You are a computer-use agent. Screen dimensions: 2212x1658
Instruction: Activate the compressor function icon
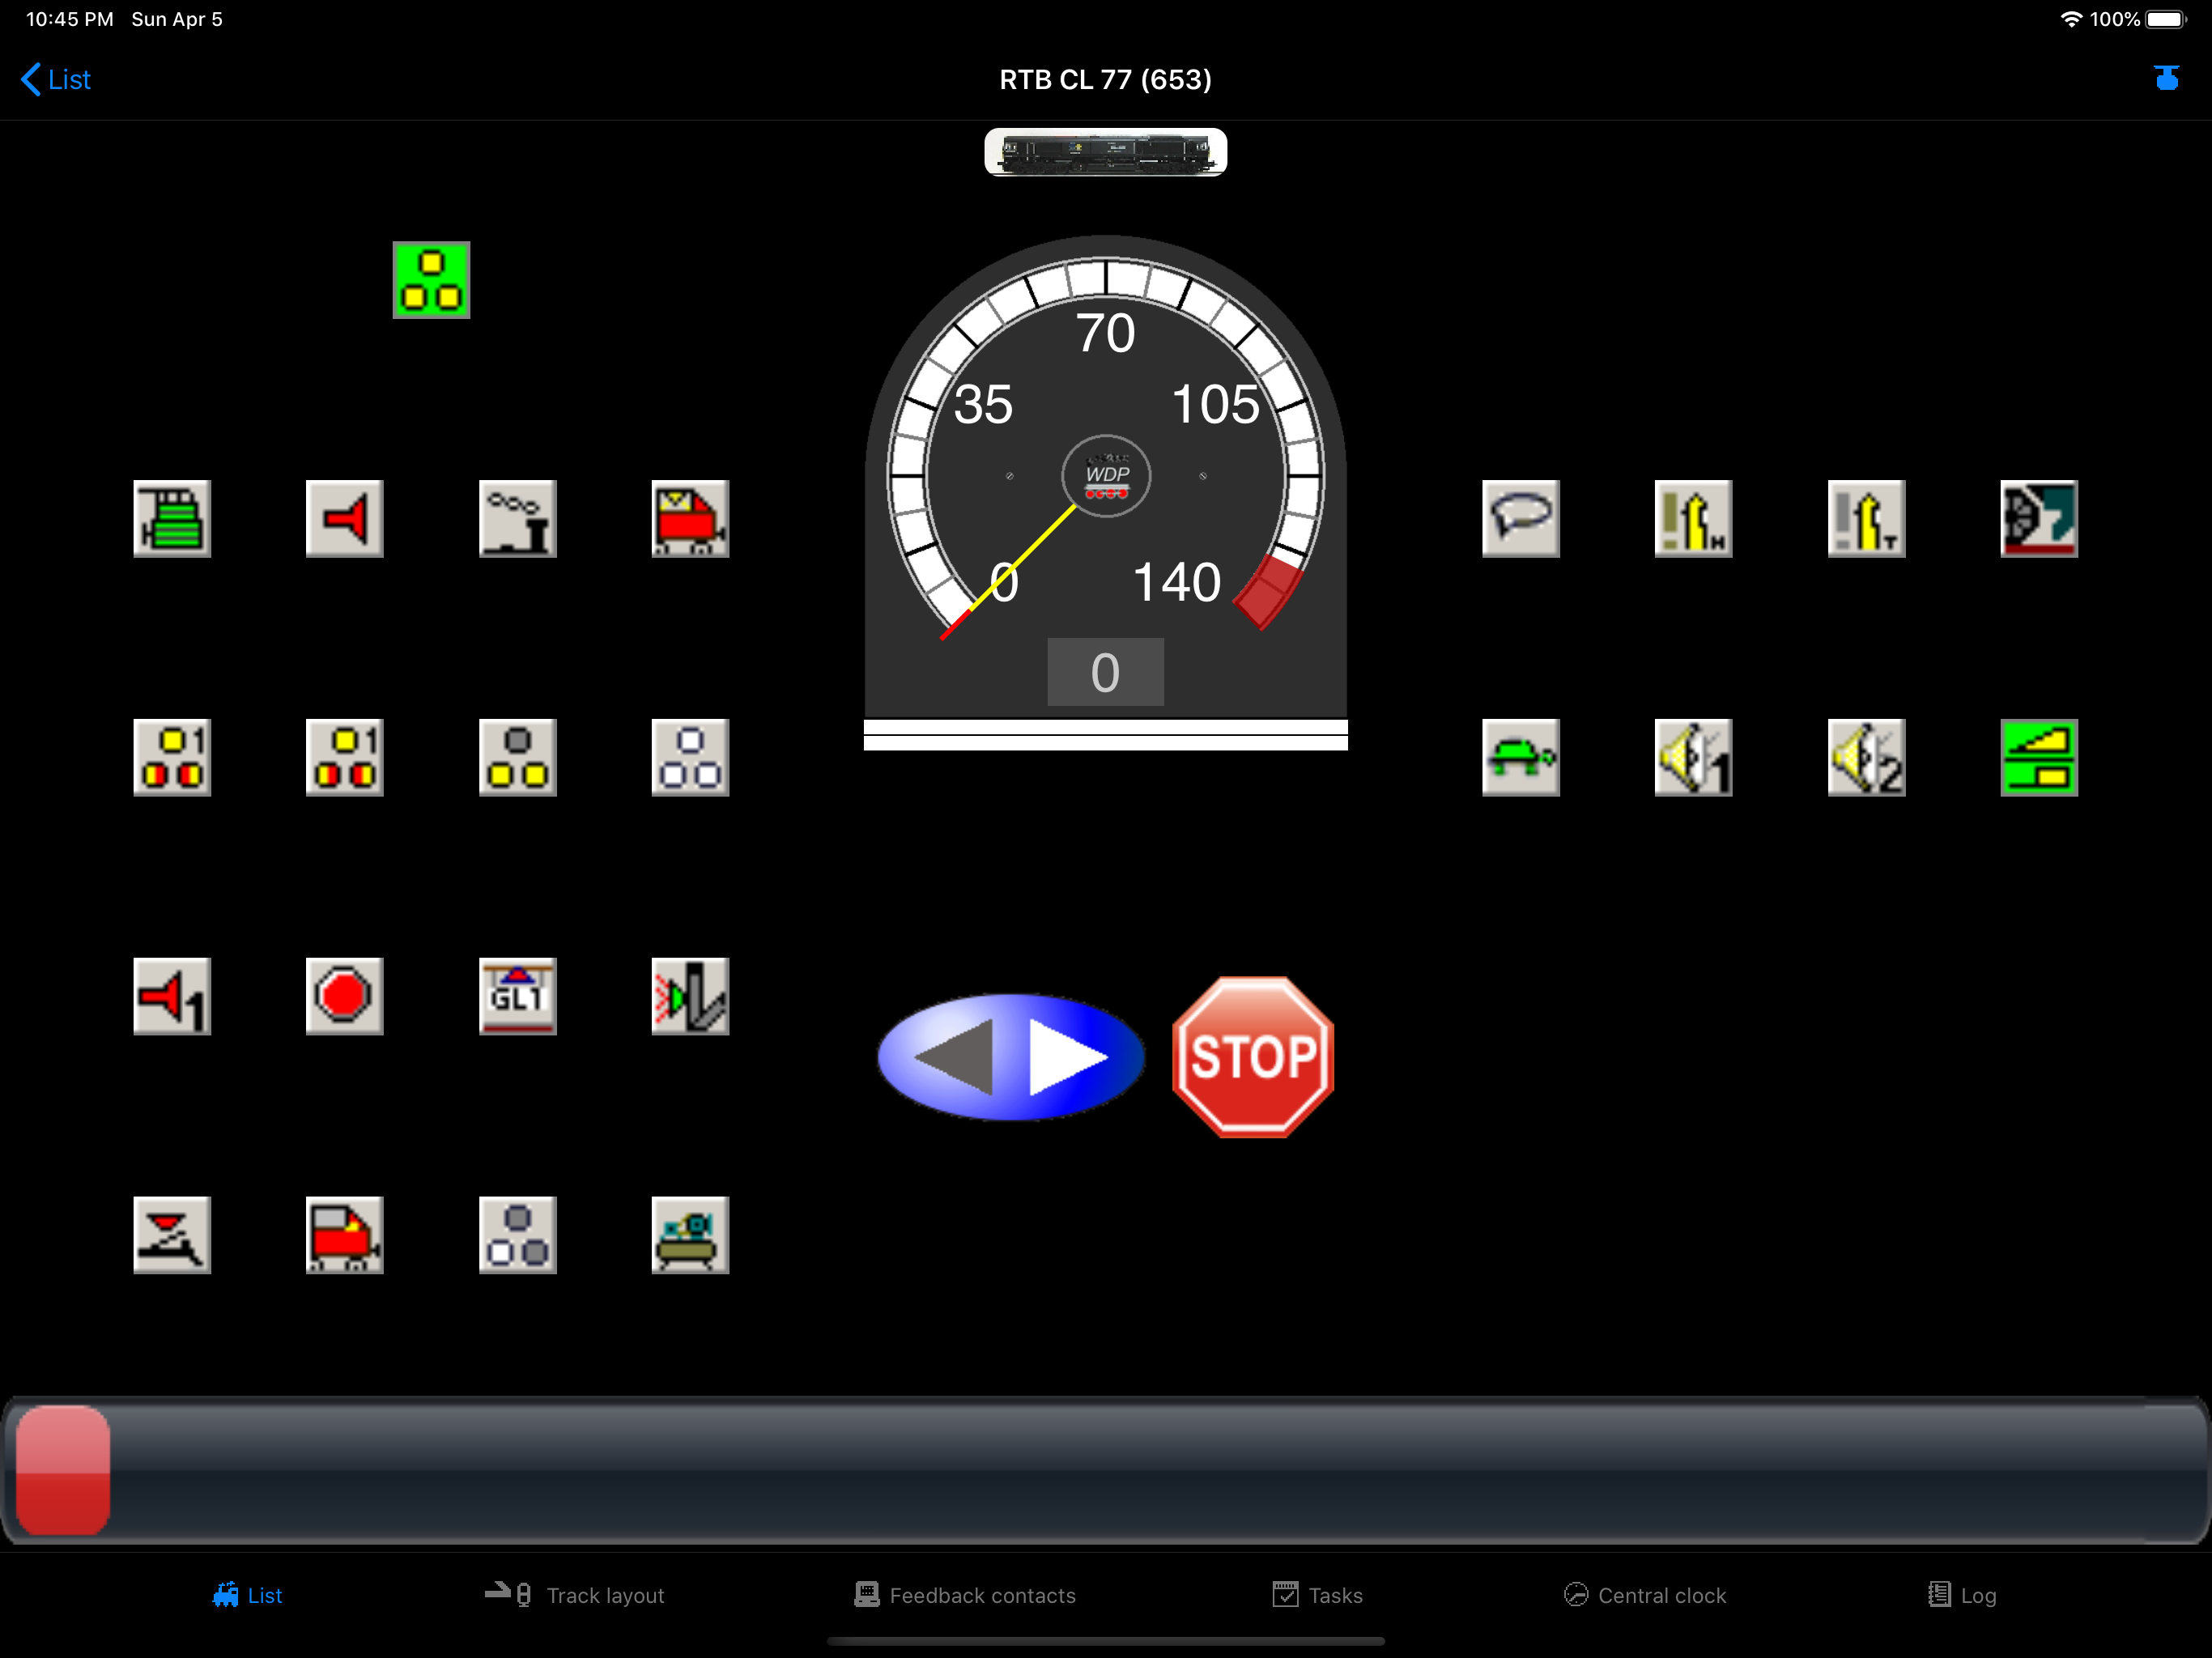(690, 1235)
